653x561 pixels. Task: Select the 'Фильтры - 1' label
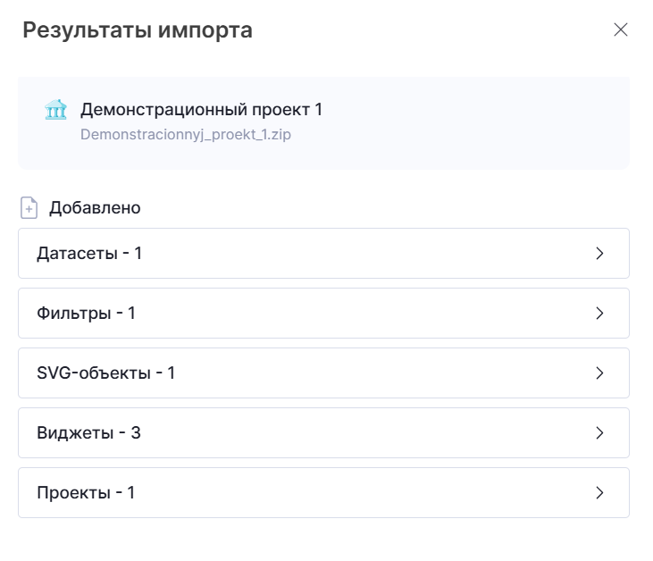[86, 314]
